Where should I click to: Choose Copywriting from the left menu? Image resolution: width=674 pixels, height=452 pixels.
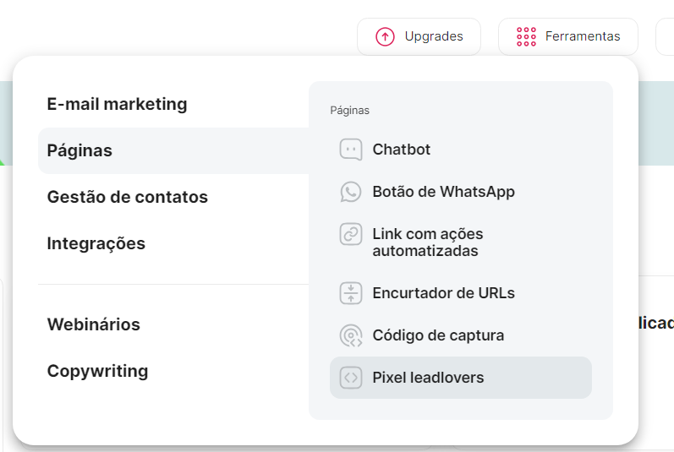pyautogui.click(x=97, y=371)
